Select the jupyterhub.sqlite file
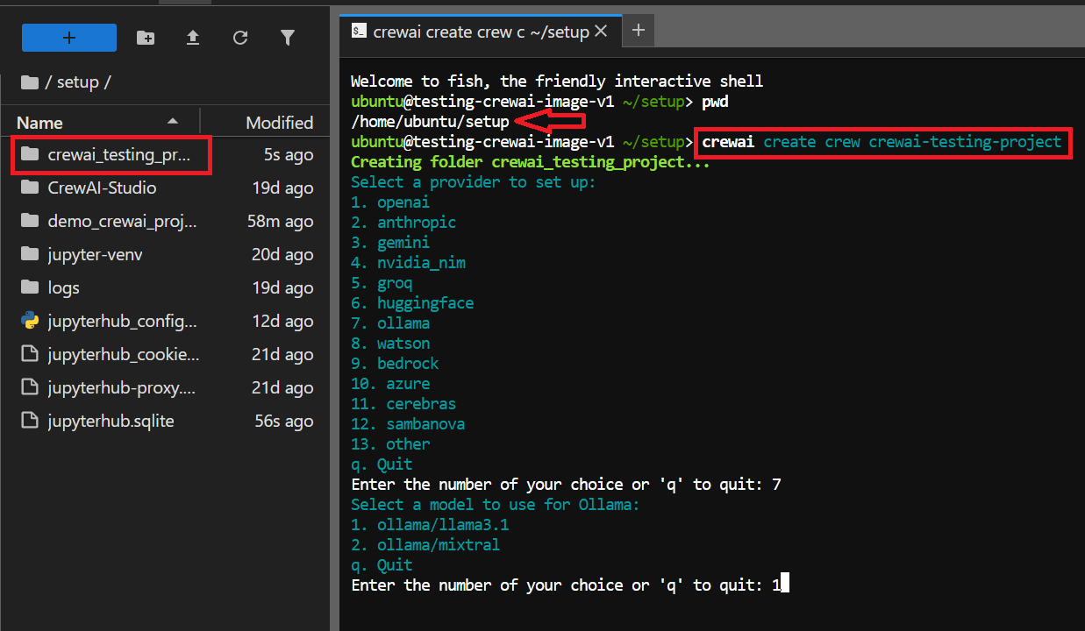 click(x=165, y=421)
